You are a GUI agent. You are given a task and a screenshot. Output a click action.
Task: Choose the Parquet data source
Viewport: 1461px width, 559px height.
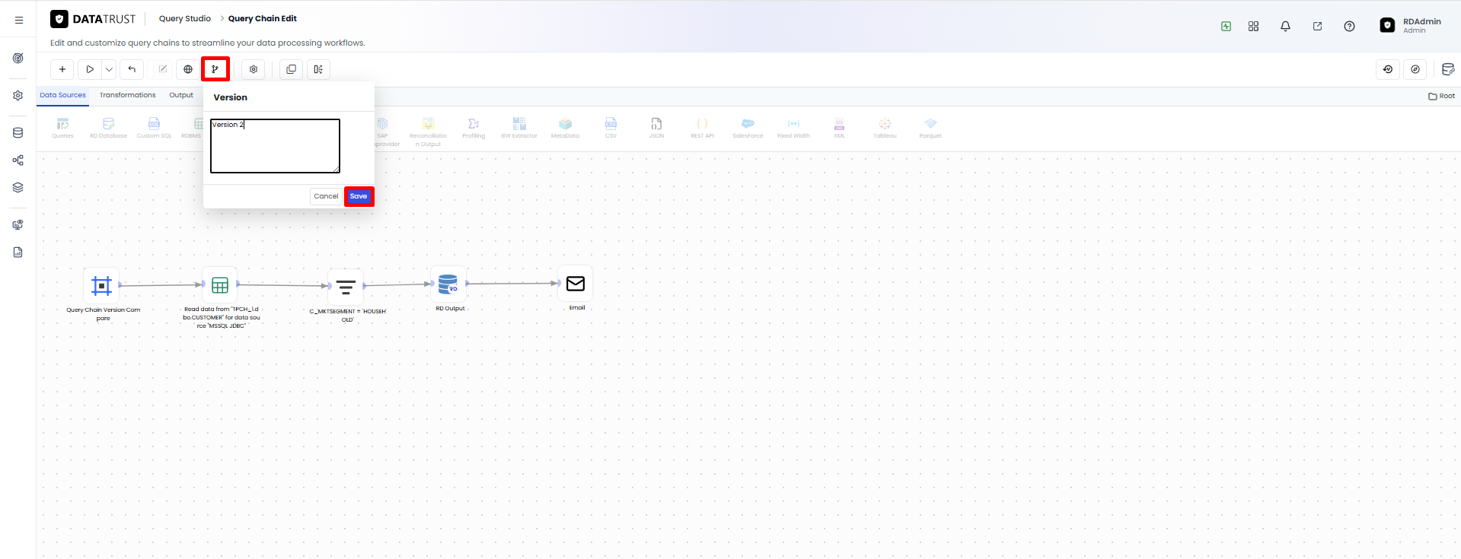coord(930,128)
